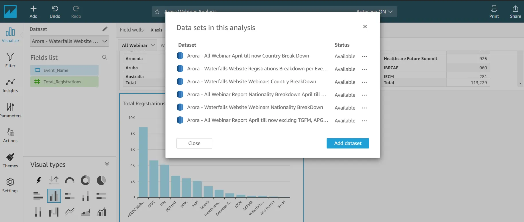Choose the line chart visual type

point(70,212)
